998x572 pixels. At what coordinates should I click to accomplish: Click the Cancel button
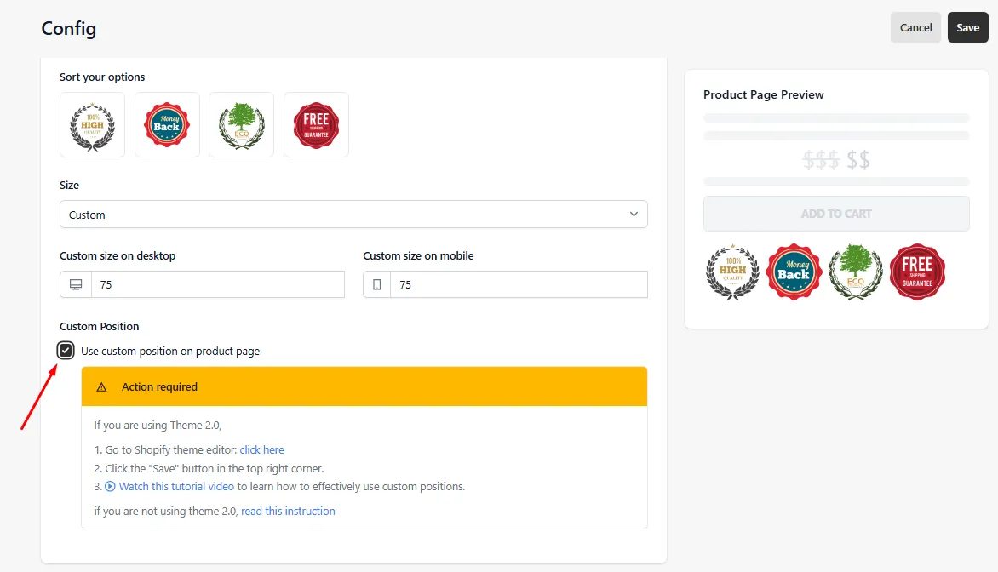point(915,27)
